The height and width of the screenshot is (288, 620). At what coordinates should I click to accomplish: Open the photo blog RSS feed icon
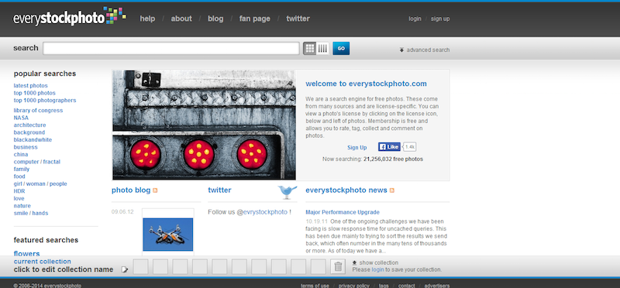point(155,190)
